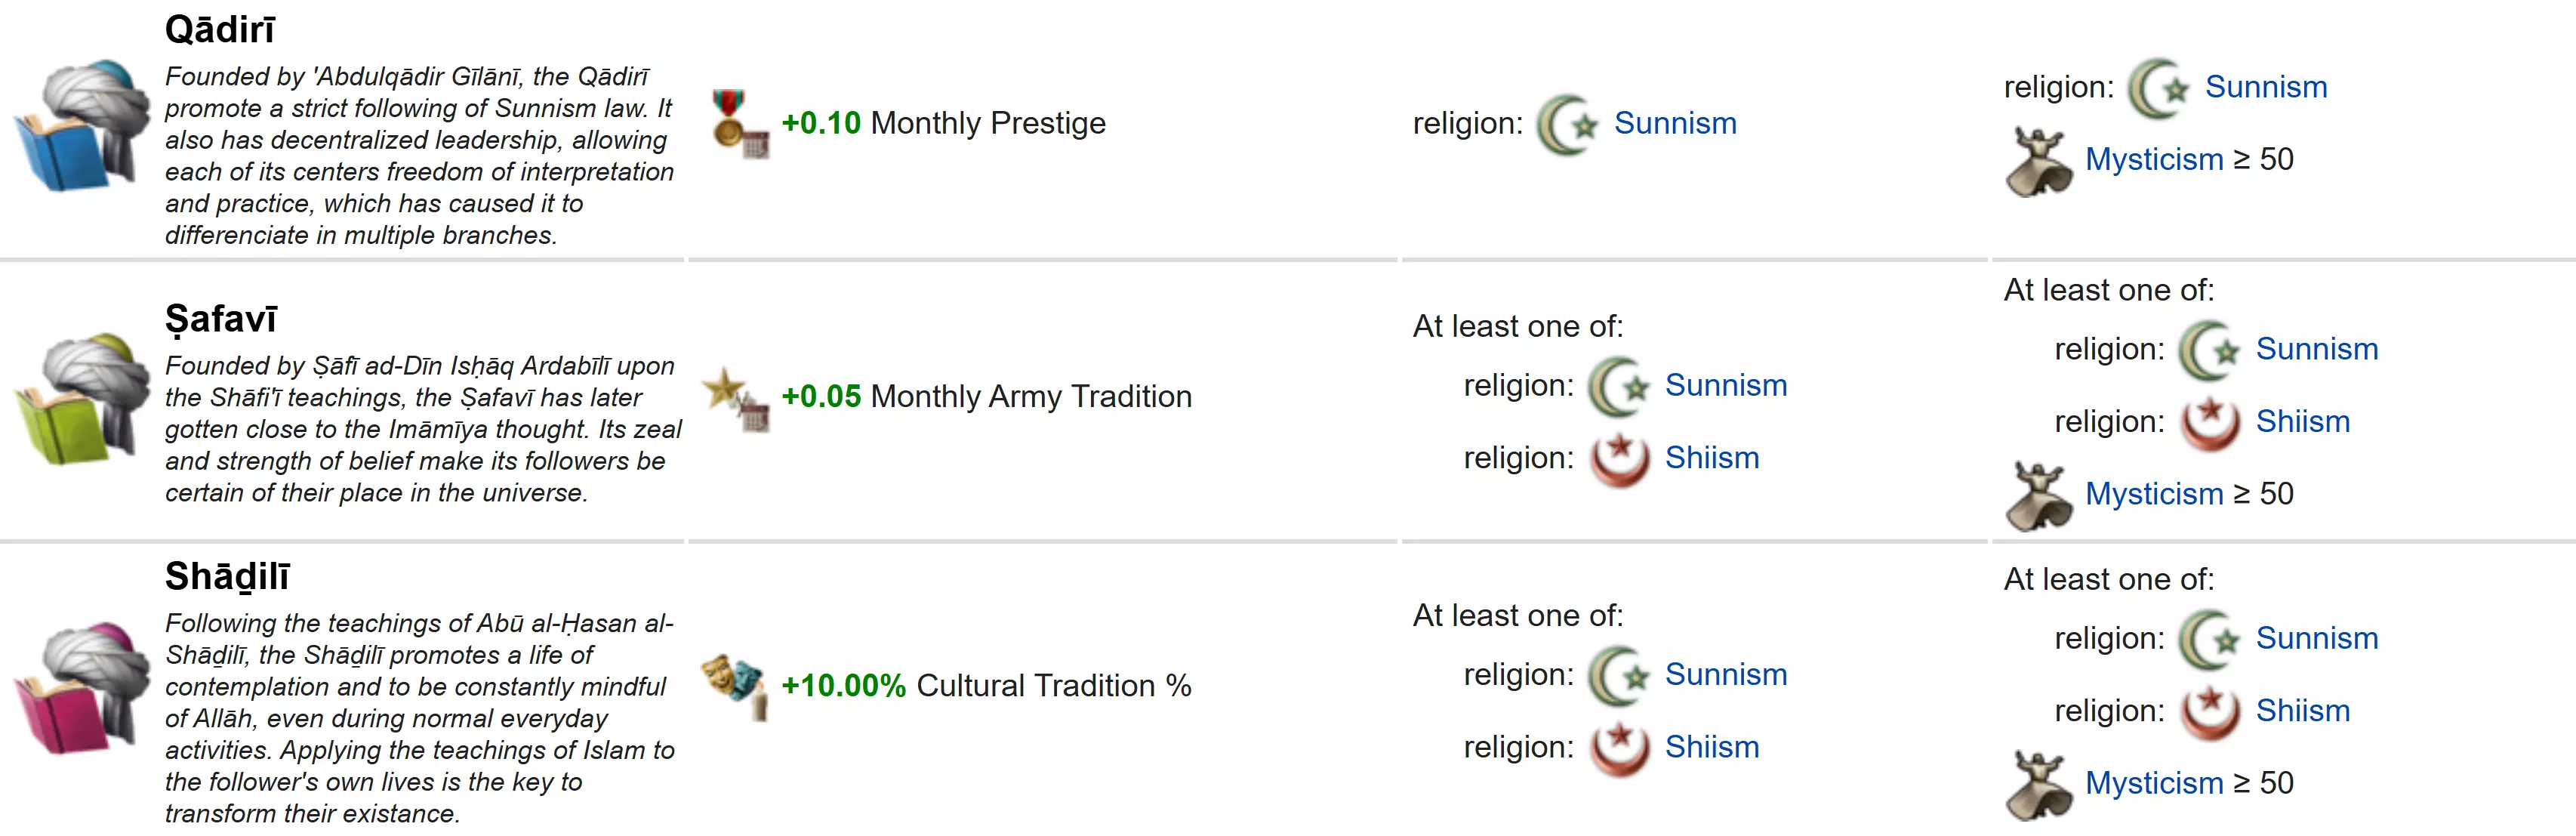Open the Mysticism link in Shāḏilī's row
This screenshot has width=2576, height=836.
[2153, 783]
